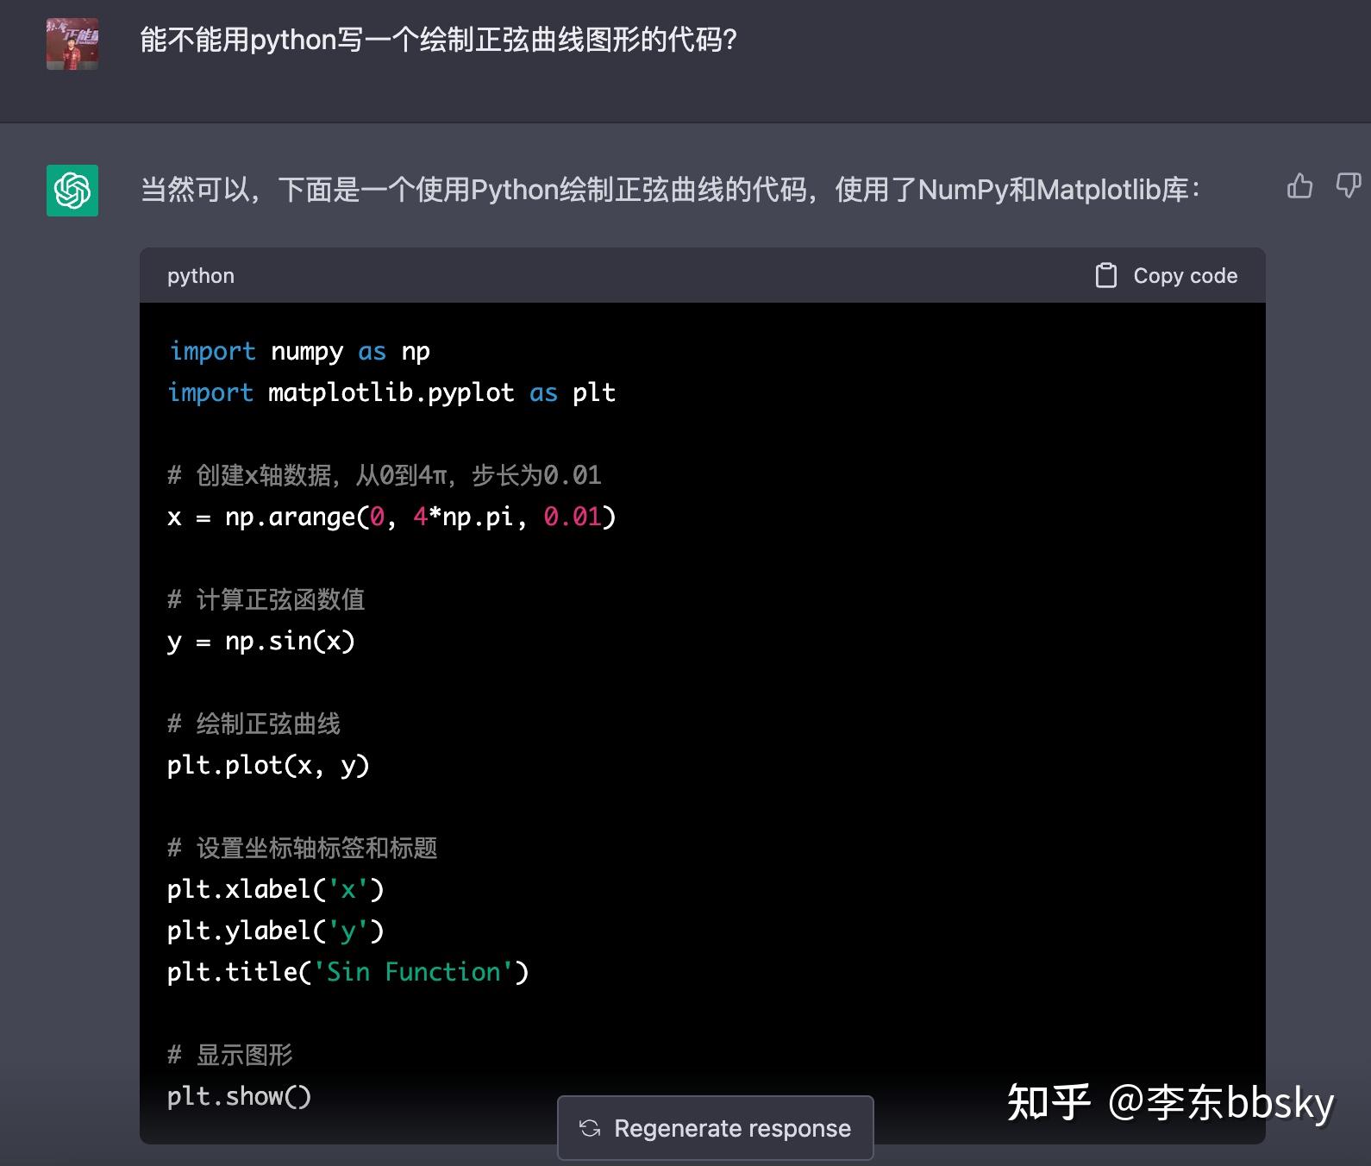Open the user profile avatar
This screenshot has width=1371, height=1166.
click(72, 44)
